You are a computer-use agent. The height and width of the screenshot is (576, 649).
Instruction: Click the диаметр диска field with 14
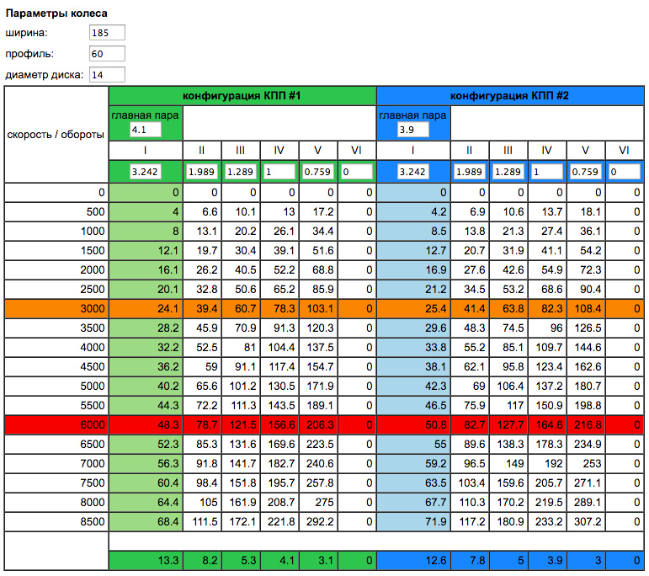pos(107,75)
